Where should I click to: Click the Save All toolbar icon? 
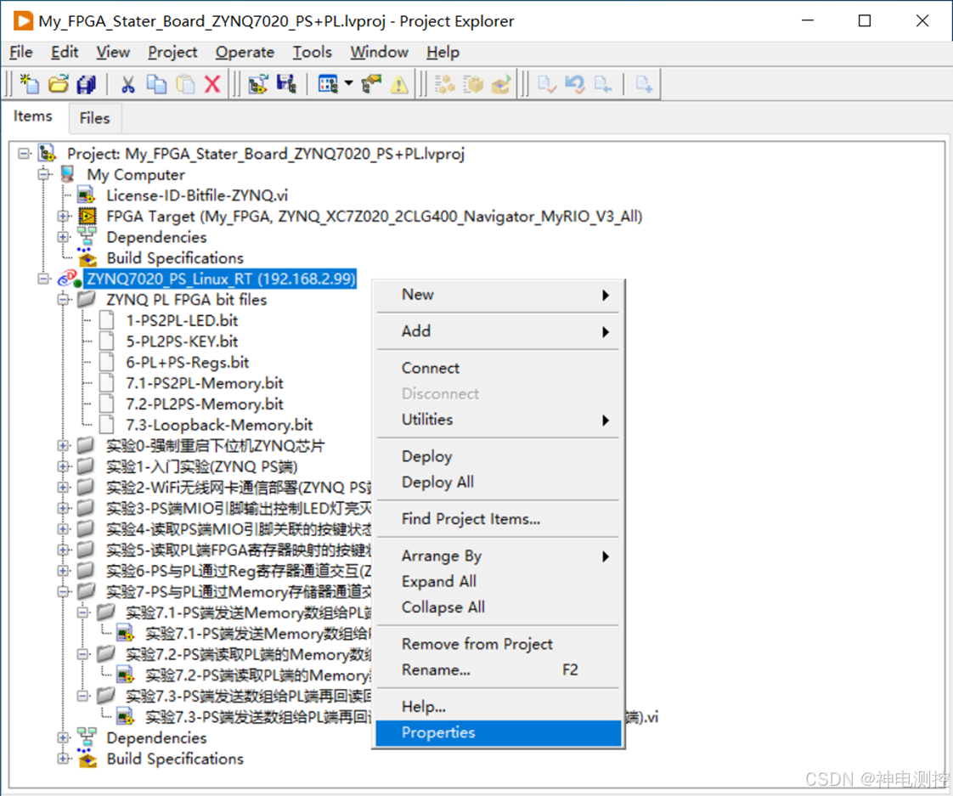point(87,84)
